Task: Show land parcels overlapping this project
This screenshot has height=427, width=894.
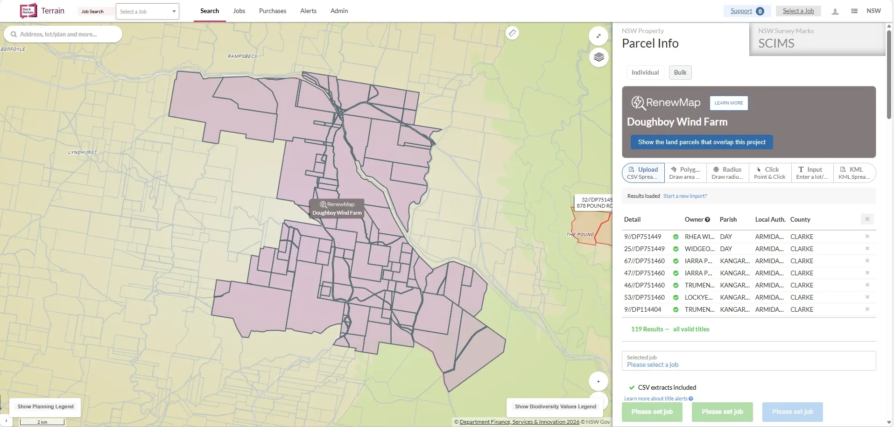Action: click(x=701, y=142)
